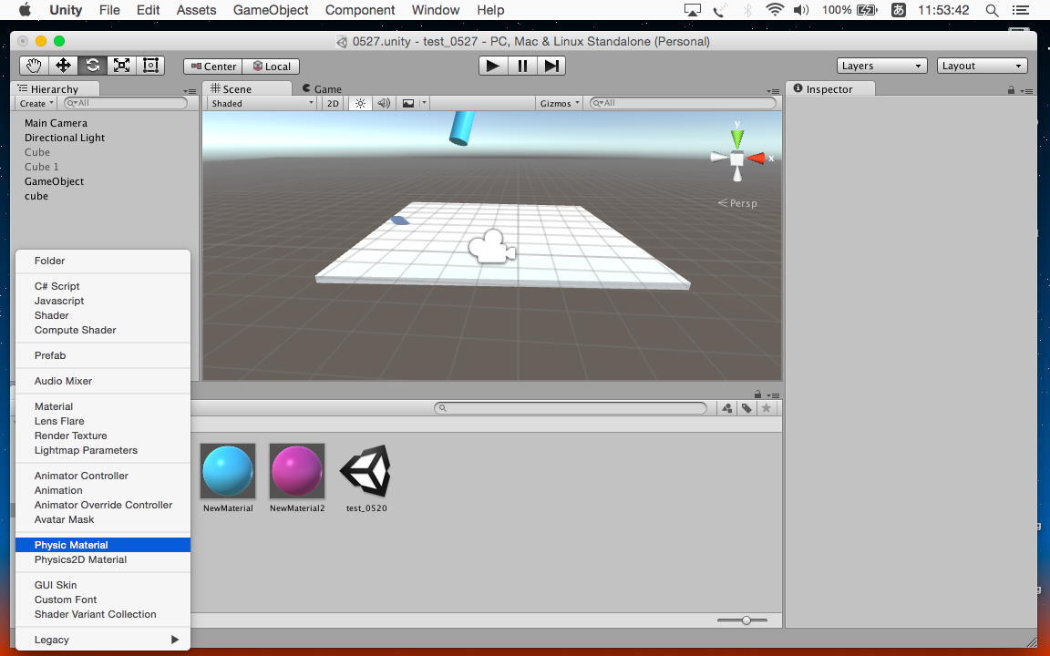Viewport: 1050px width, 656px height.
Task: Open Scene panel options menu
Action: [x=773, y=91]
